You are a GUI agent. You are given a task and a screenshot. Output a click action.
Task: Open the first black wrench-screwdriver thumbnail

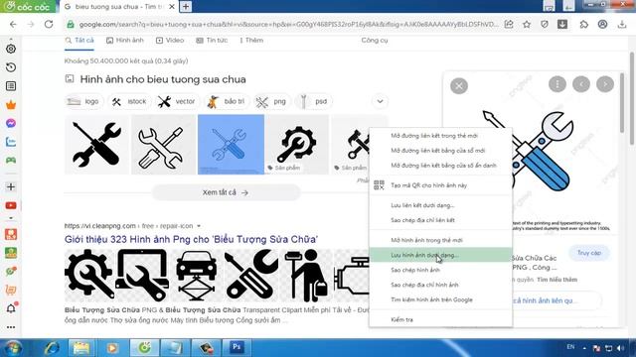(x=96, y=145)
